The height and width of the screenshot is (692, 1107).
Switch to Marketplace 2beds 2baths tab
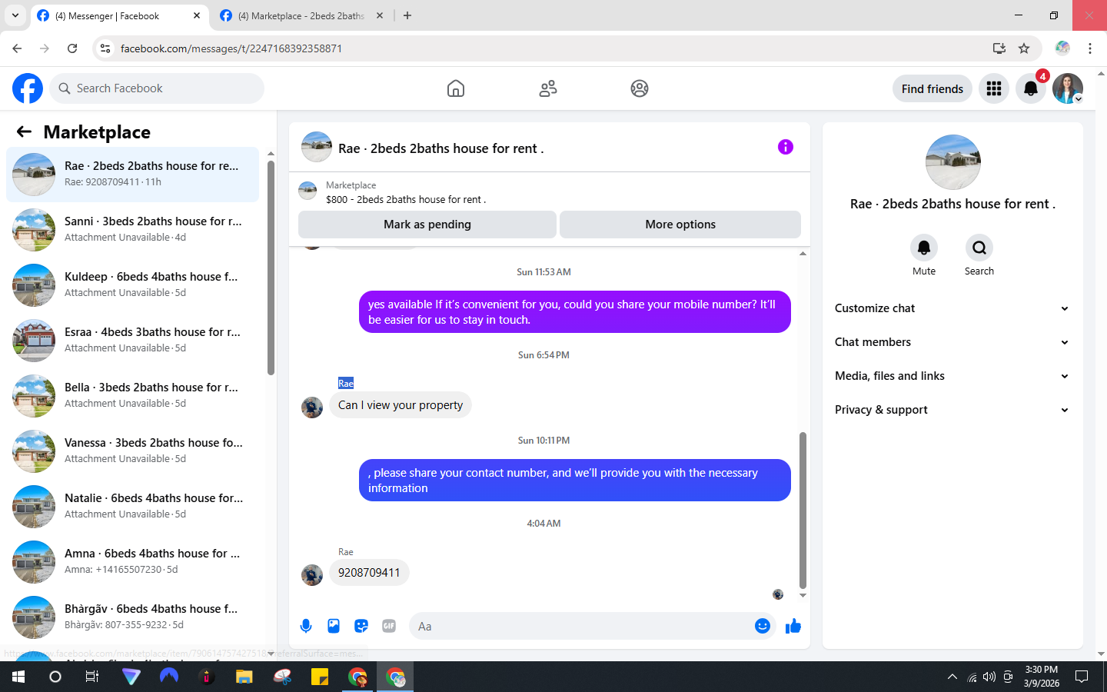pos(301,15)
